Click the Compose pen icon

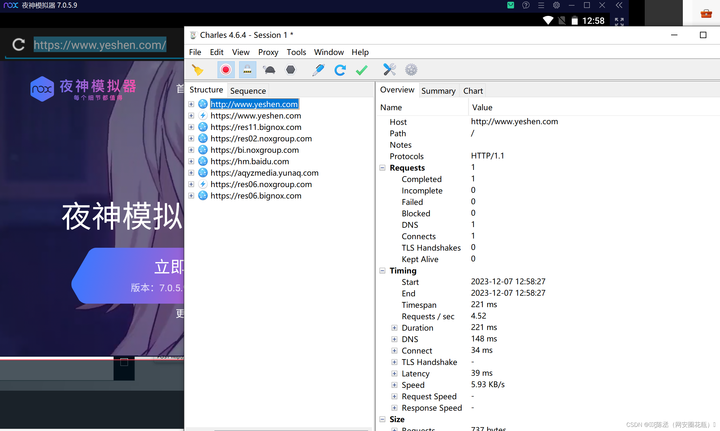point(318,70)
